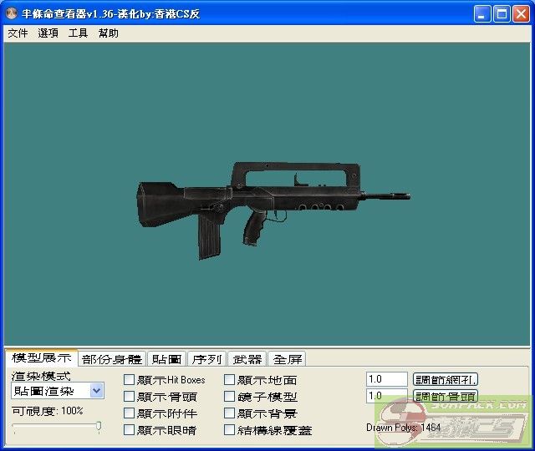
Task: Click the 調節網孔 button
Action: coord(446,379)
